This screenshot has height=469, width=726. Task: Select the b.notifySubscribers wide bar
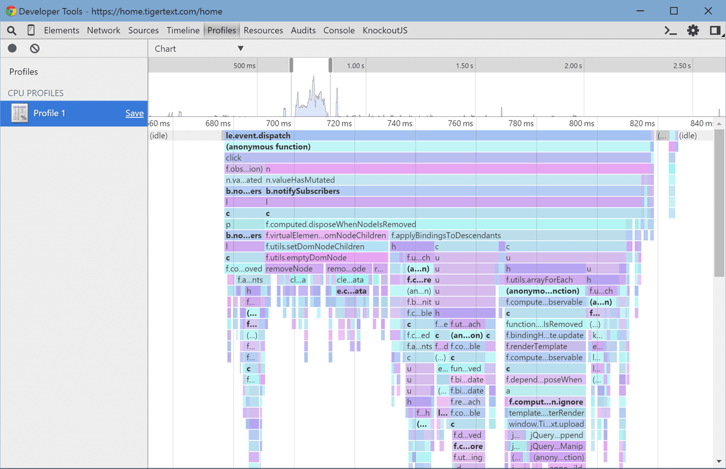[453, 191]
